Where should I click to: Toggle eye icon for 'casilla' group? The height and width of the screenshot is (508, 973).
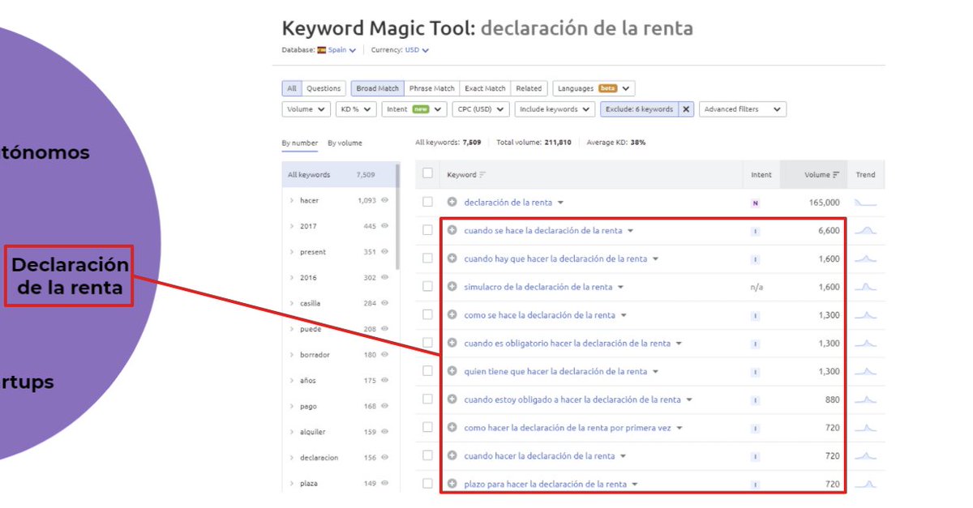coord(385,303)
